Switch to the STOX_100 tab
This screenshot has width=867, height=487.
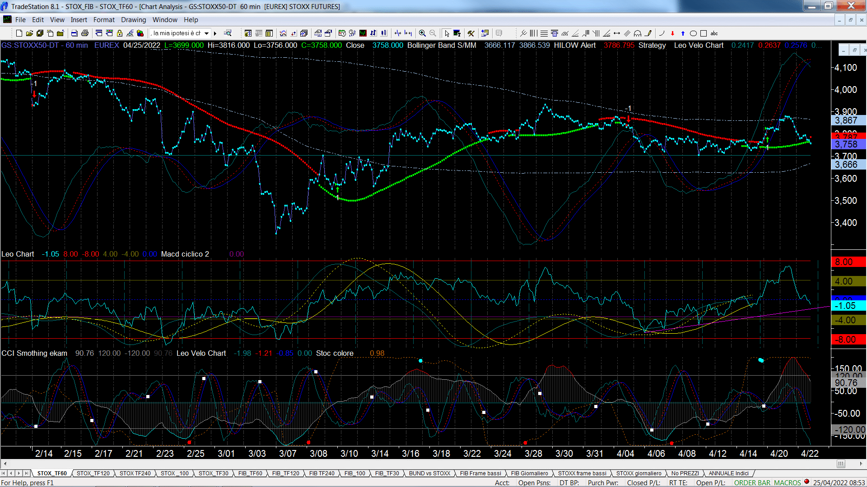coord(174,473)
